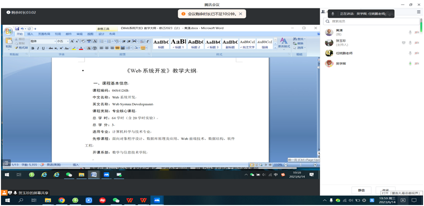
Task: Toggle microphone for participant 吴学辉
Action: (x=410, y=64)
